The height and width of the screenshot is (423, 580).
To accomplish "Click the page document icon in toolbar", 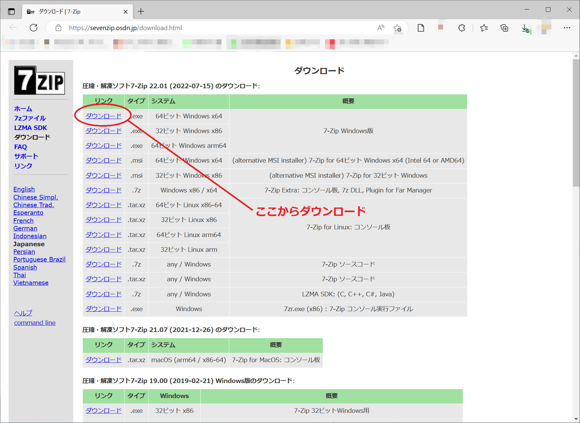I will 421,28.
